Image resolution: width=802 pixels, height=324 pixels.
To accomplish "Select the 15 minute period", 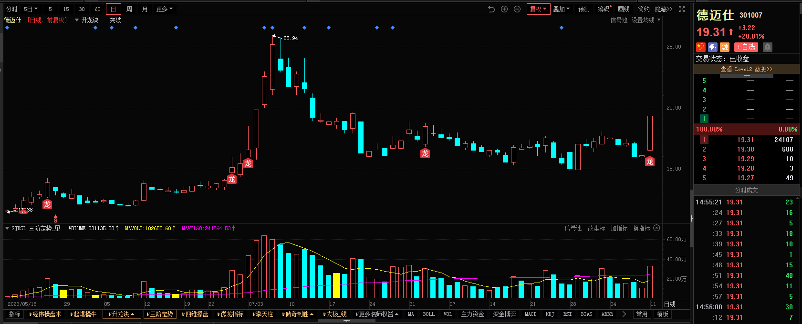I will [66, 9].
